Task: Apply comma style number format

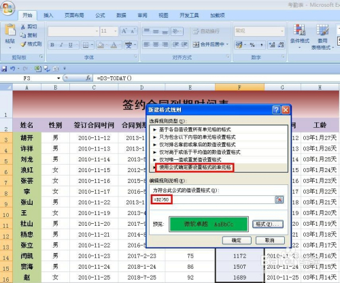Action: (261, 45)
